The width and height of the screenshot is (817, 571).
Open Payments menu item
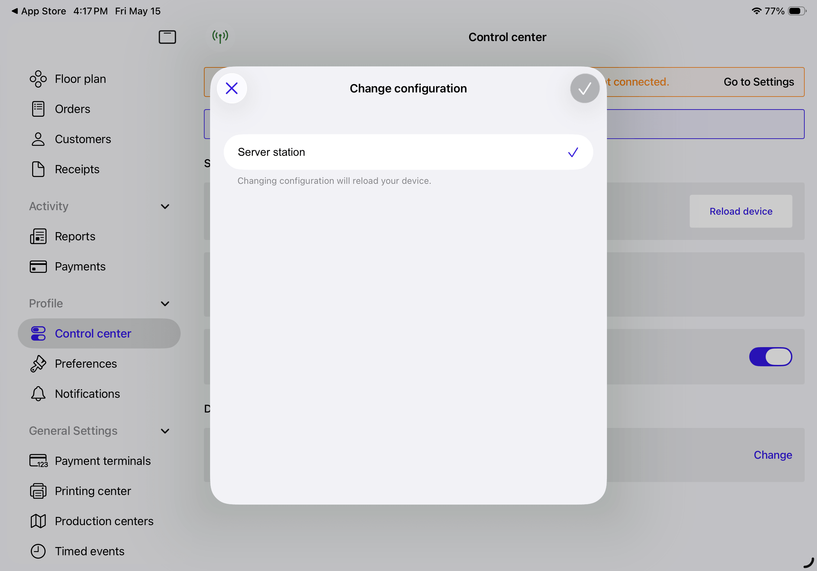coord(99,267)
